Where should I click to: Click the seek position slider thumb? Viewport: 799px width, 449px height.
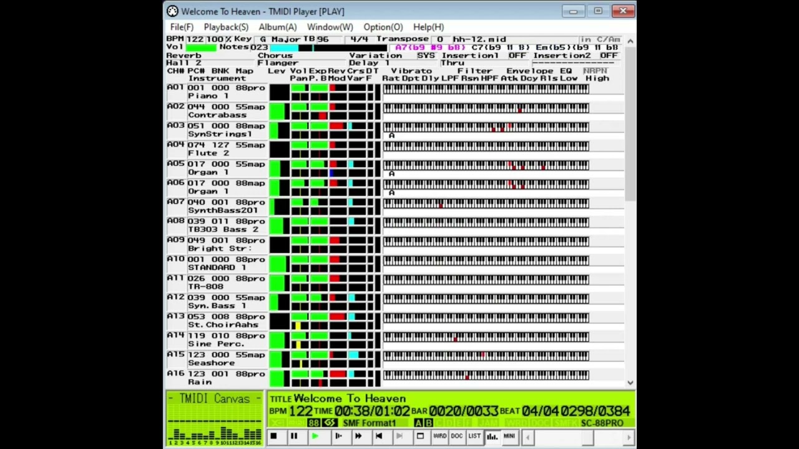coord(587,437)
